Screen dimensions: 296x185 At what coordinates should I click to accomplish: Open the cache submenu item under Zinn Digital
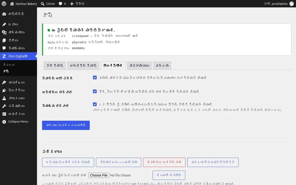click(x=6, y=71)
